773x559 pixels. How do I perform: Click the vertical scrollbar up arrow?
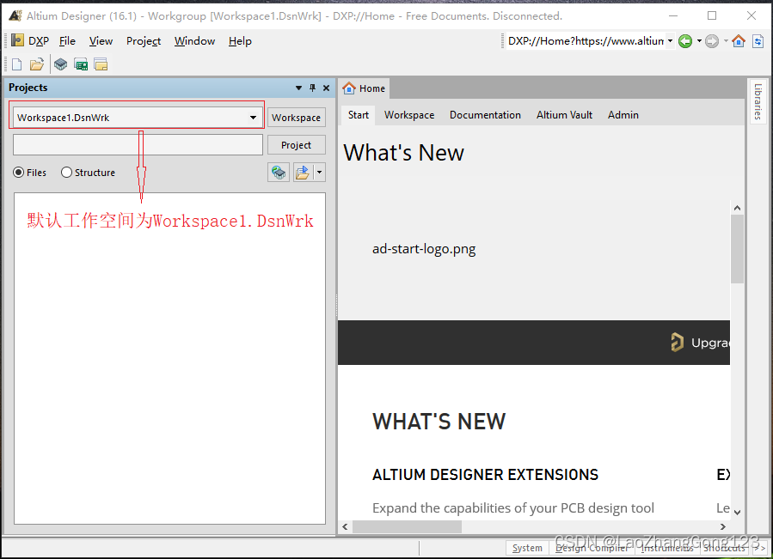pos(737,208)
